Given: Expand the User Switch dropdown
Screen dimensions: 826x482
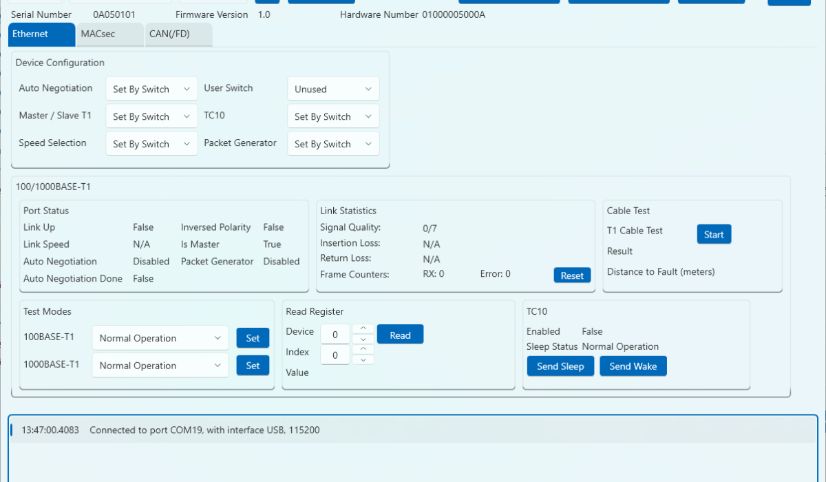Looking at the screenshot, I should [x=332, y=90].
